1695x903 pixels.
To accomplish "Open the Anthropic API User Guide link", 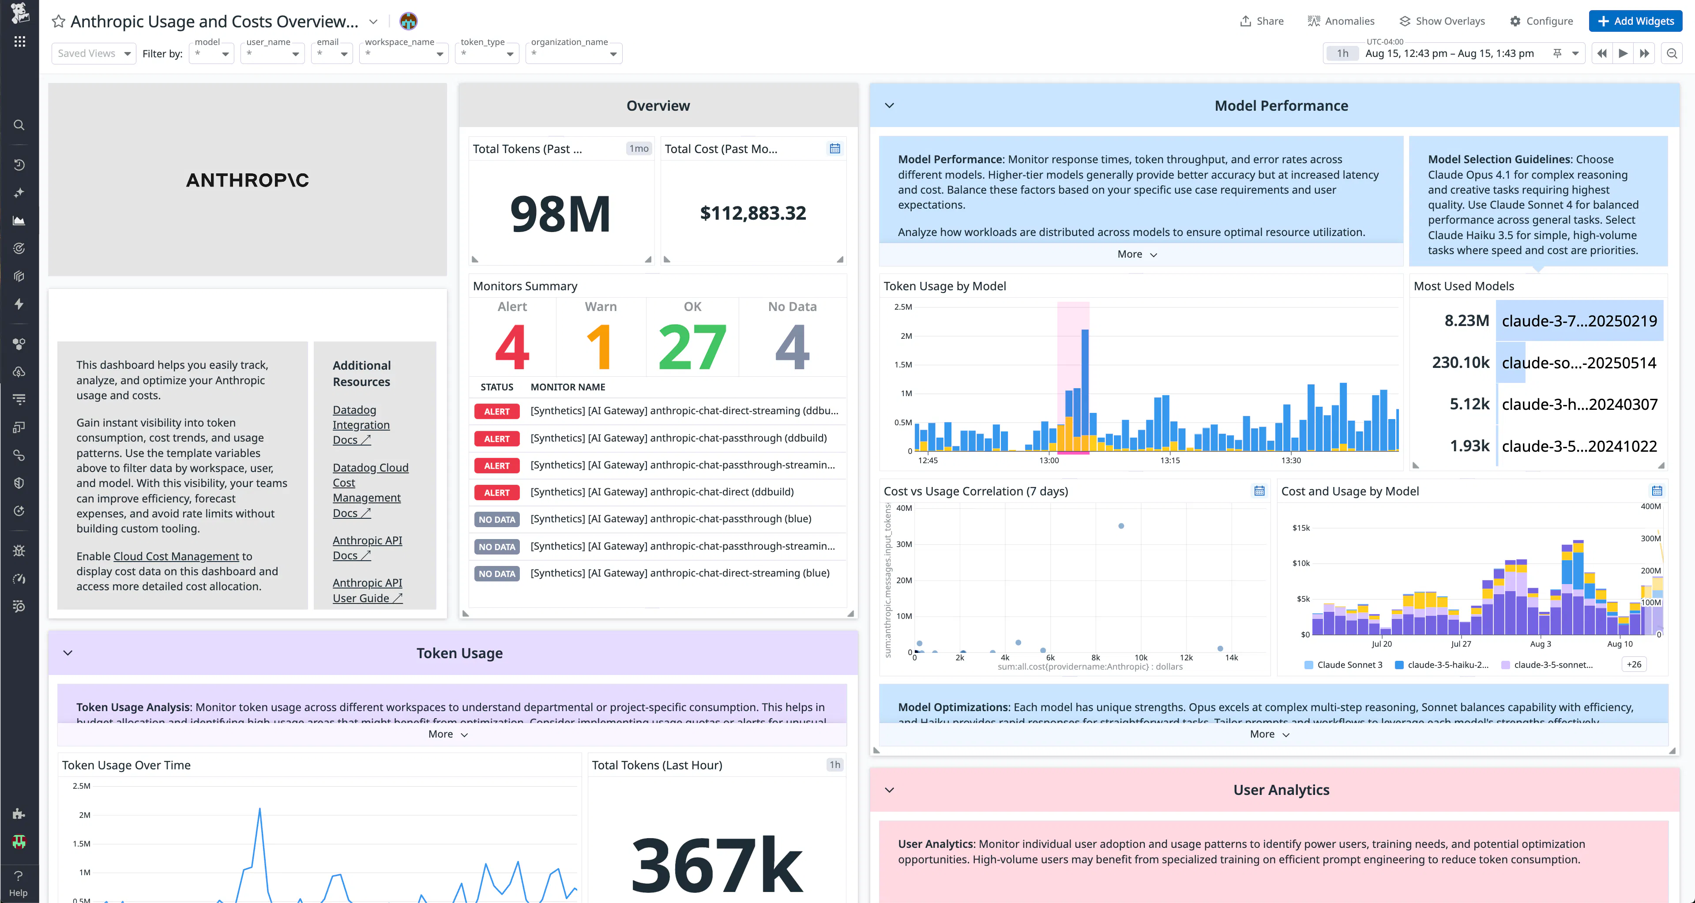I will (367, 590).
